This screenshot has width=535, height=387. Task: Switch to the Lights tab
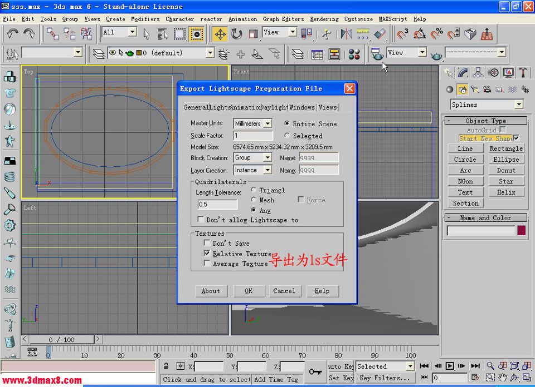221,107
